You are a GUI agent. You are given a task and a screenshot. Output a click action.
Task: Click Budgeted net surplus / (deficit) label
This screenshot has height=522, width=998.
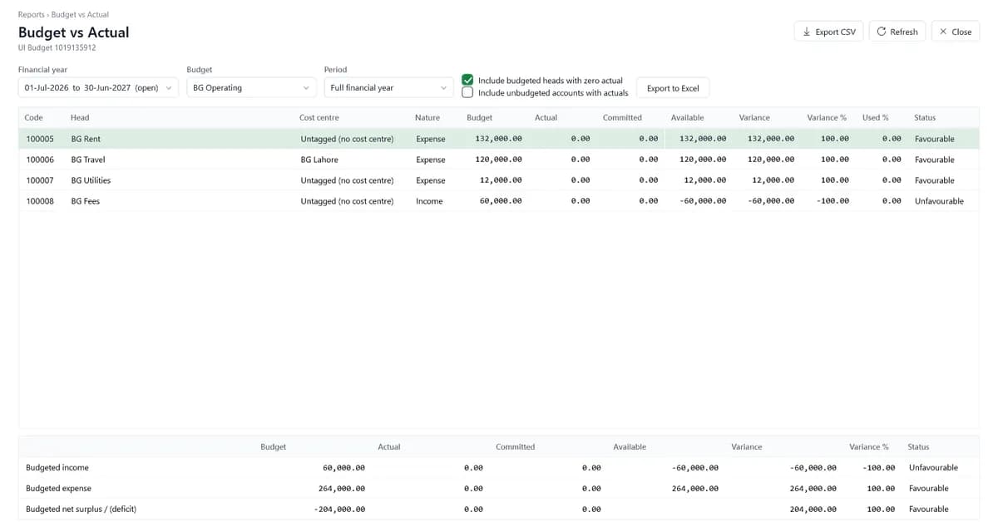[x=81, y=509]
